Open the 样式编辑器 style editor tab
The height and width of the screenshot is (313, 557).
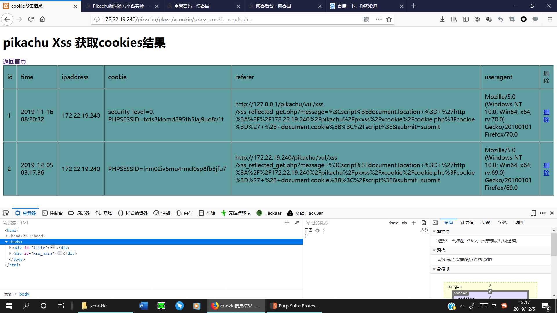(133, 213)
